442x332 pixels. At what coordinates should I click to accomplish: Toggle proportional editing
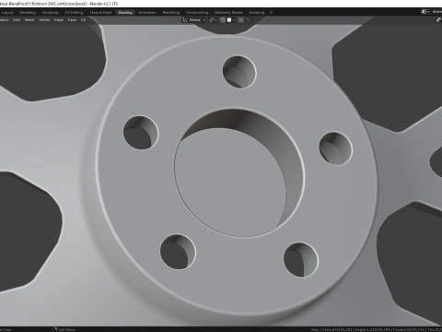point(241,20)
